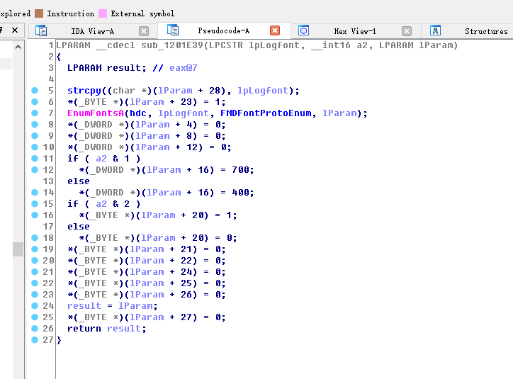Screen dimensions: 513x379
Task: Click 'LPARAM result' declaration on line 3
Action: point(104,68)
